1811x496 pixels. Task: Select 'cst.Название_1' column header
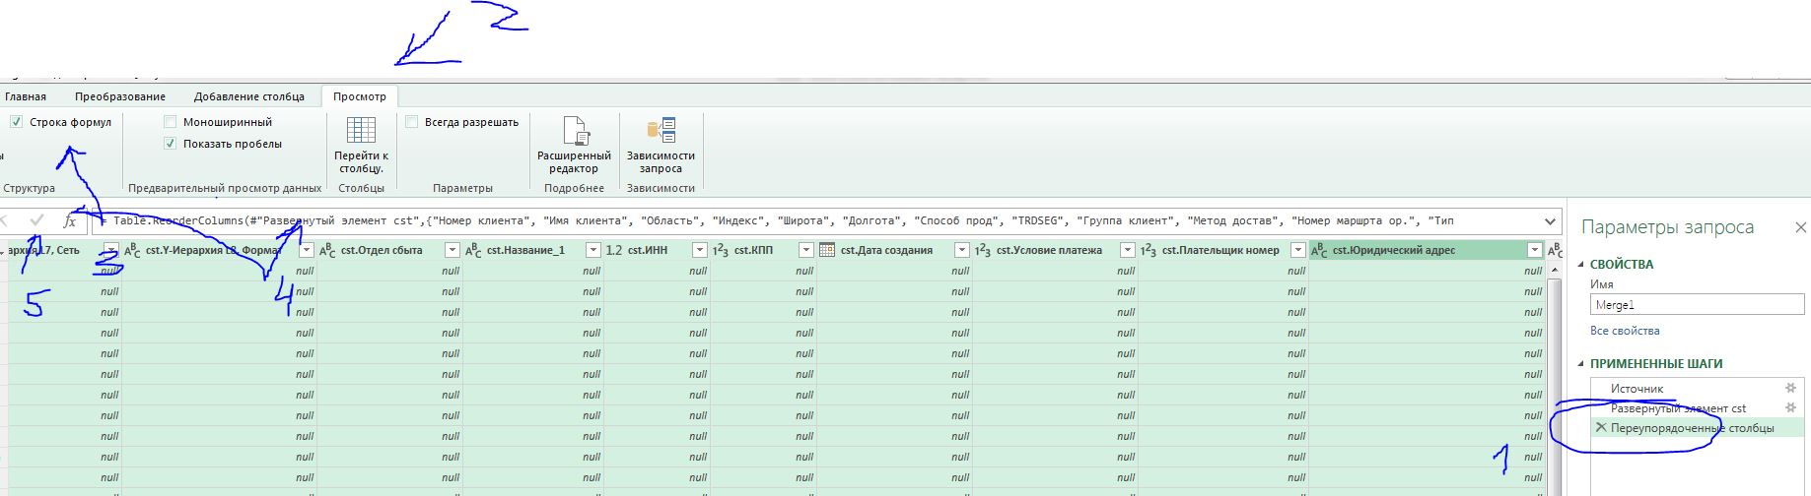(533, 250)
